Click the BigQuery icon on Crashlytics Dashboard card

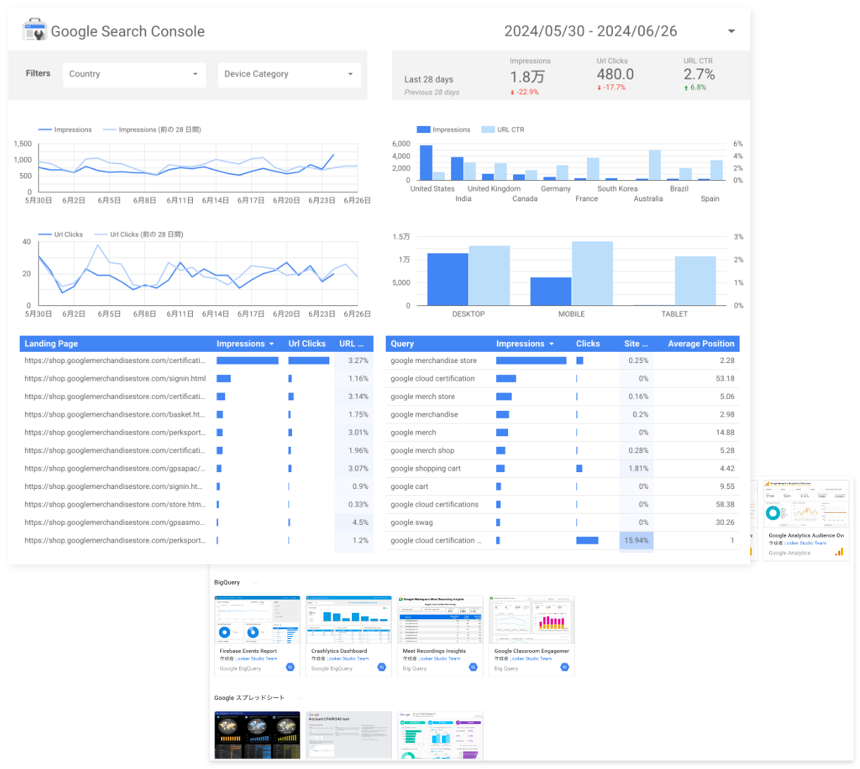click(x=381, y=667)
